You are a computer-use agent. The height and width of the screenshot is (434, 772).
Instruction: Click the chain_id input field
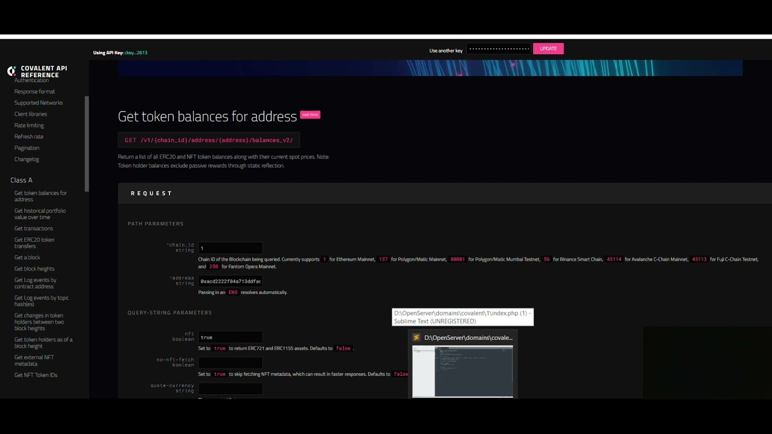[x=230, y=248]
